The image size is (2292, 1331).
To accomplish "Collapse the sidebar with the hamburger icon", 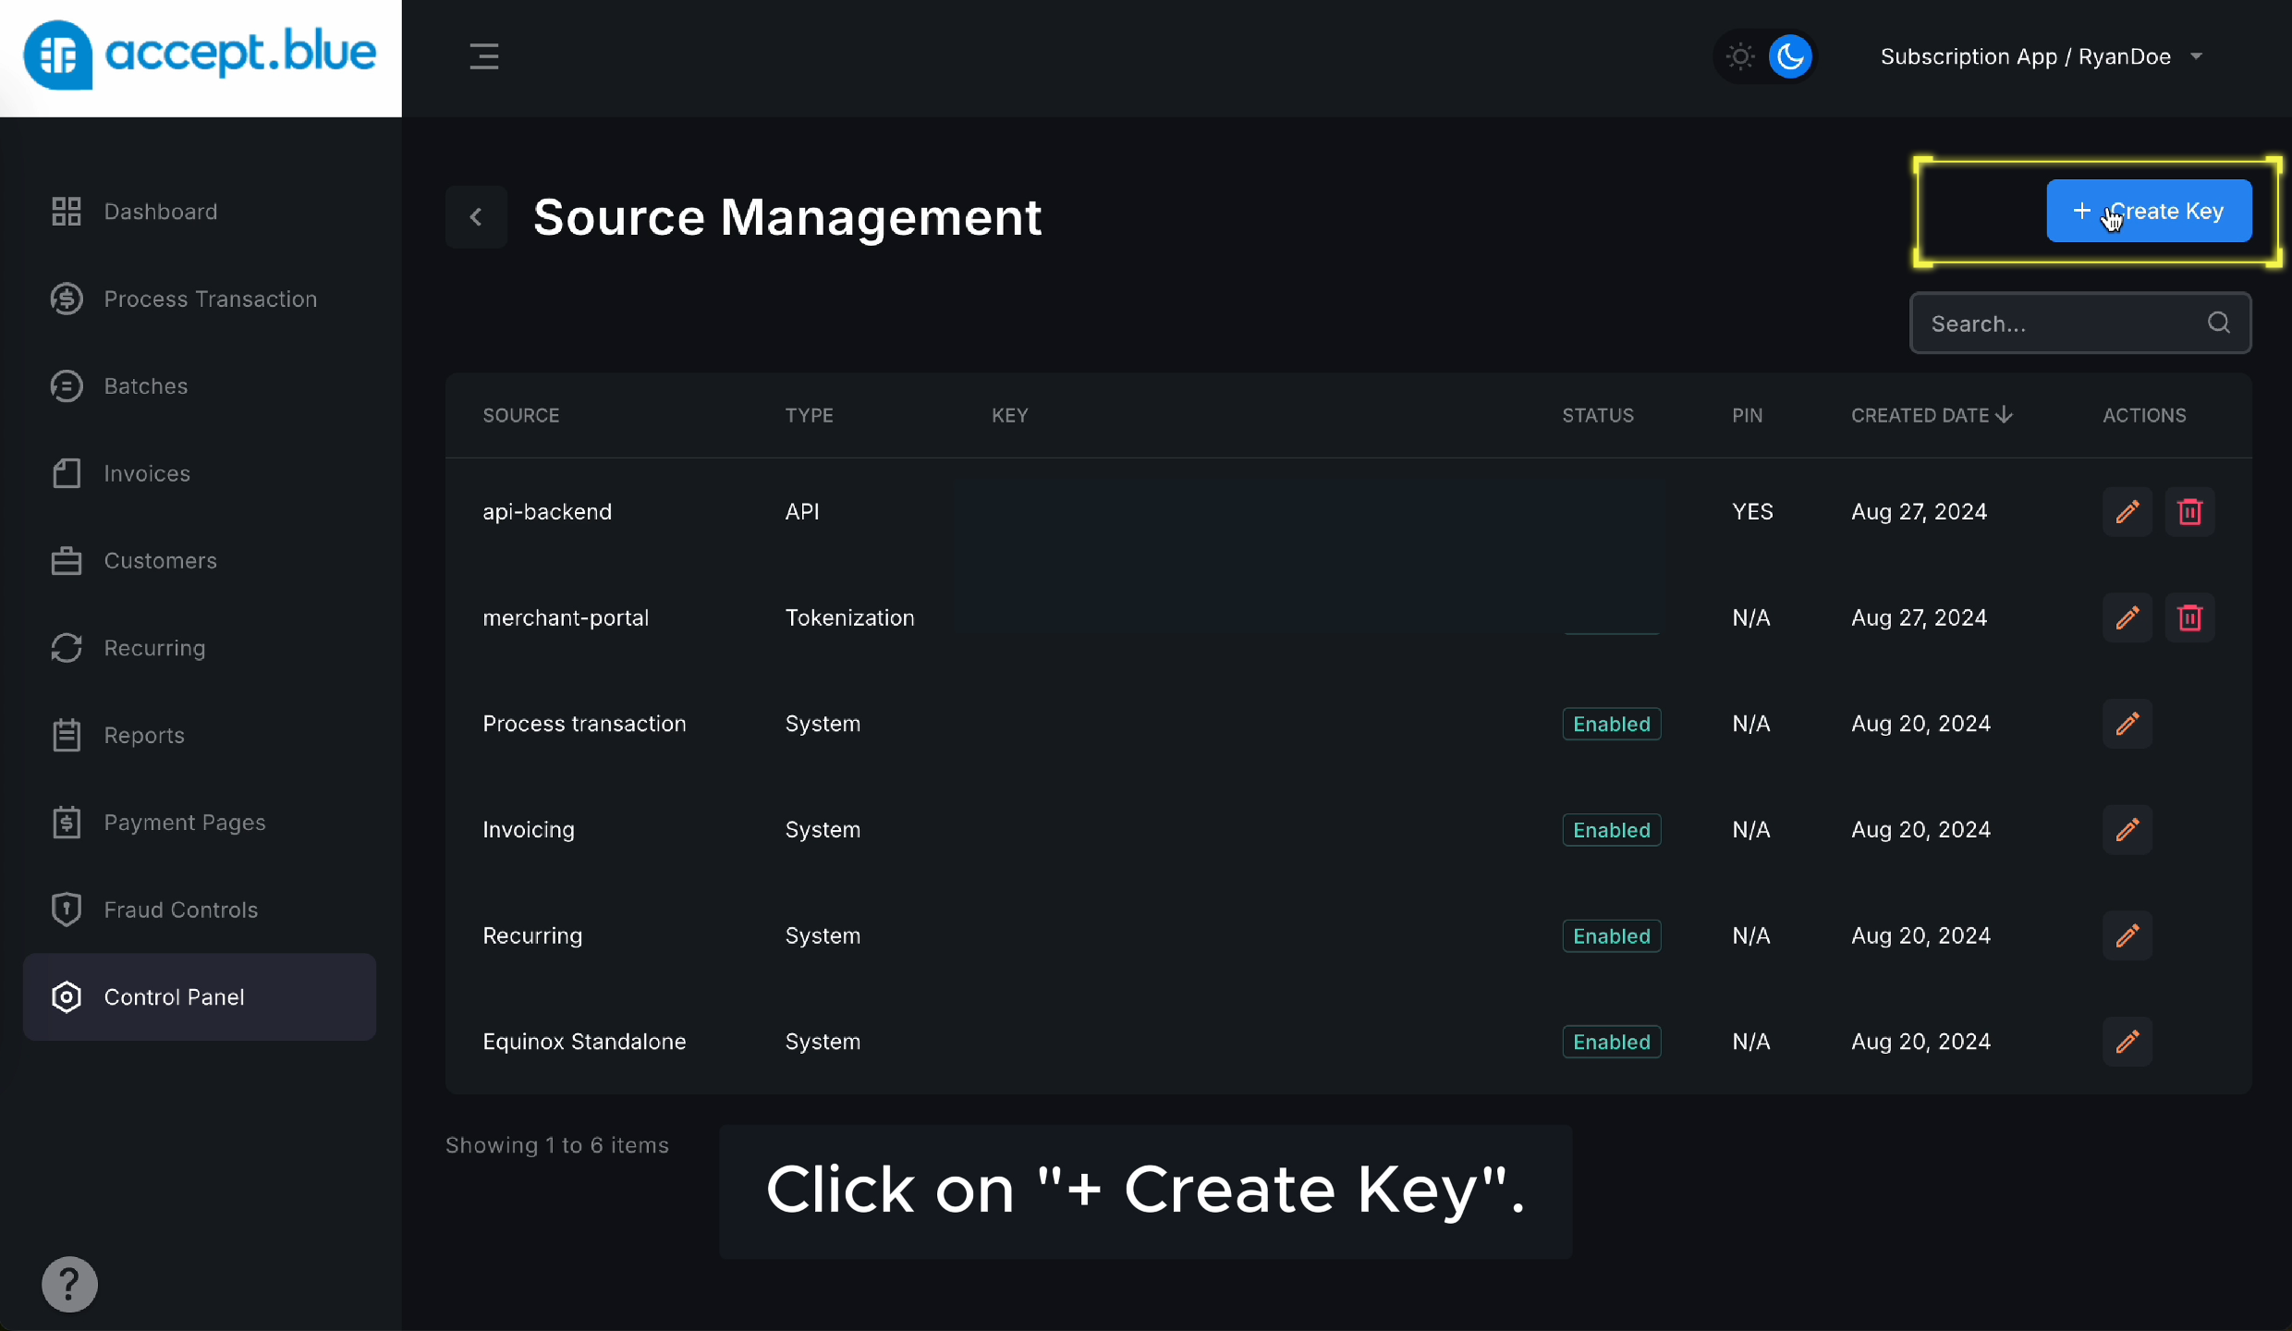I will pyautogui.click(x=485, y=55).
